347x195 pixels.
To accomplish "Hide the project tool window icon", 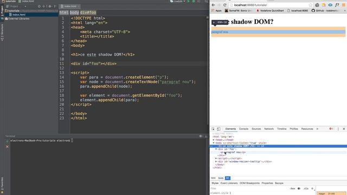I will (55, 6).
